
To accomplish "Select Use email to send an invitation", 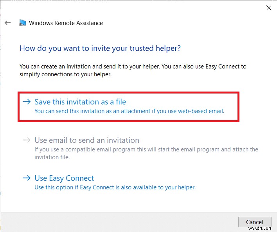I will [x=87, y=140].
